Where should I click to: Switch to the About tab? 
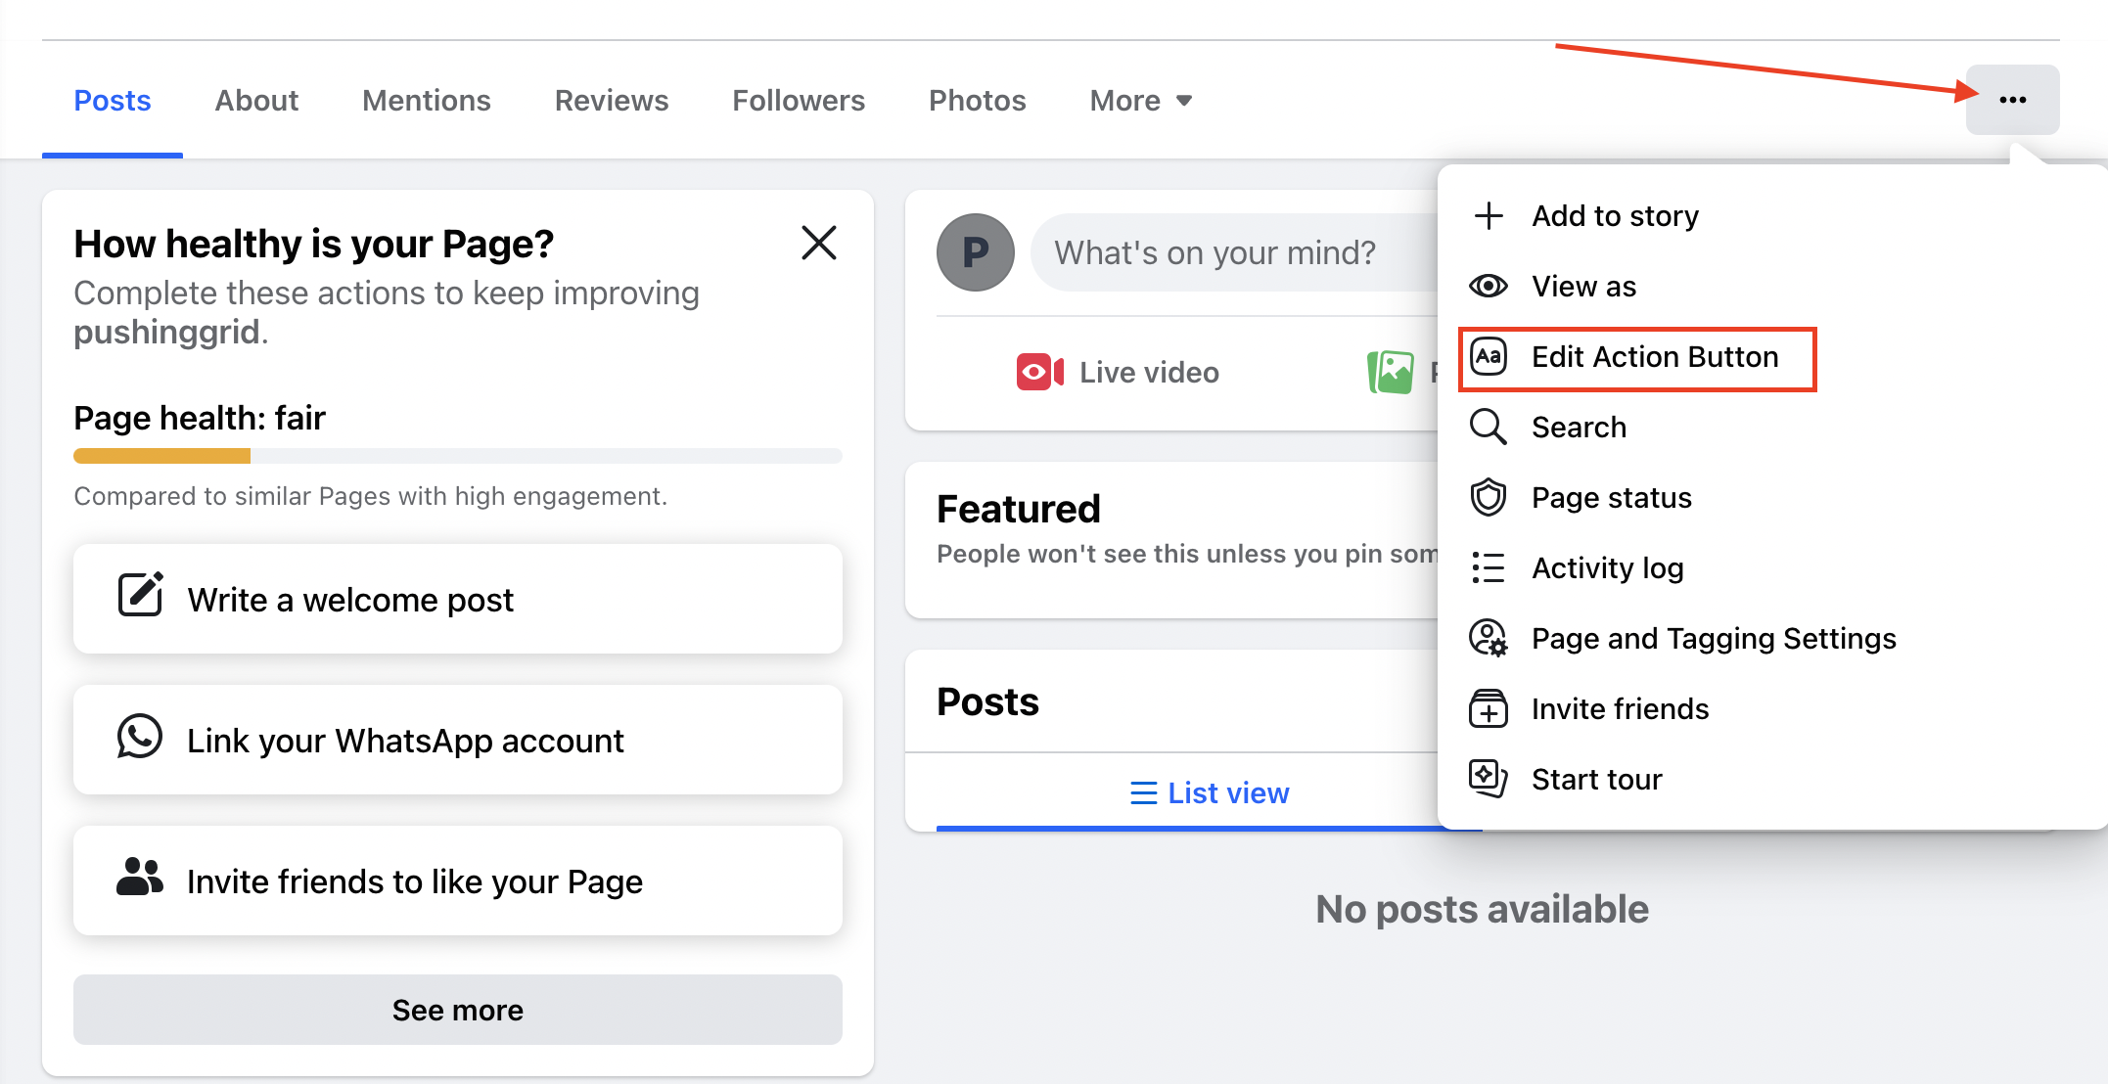[256, 100]
